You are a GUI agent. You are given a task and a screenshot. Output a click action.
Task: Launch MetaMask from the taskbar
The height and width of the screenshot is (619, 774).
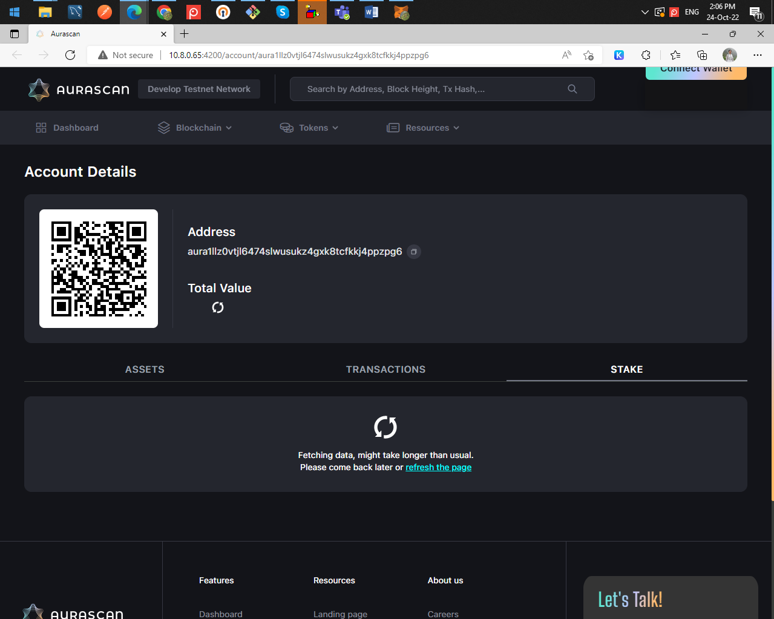tap(401, 12)
